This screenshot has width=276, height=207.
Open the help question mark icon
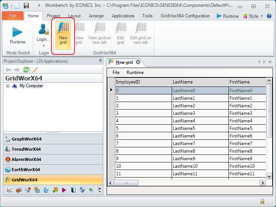pyautogui.click(x=269, y=16)
